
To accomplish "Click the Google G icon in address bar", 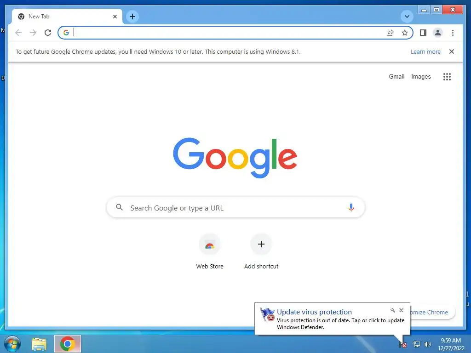I will (x=66, y=33).
